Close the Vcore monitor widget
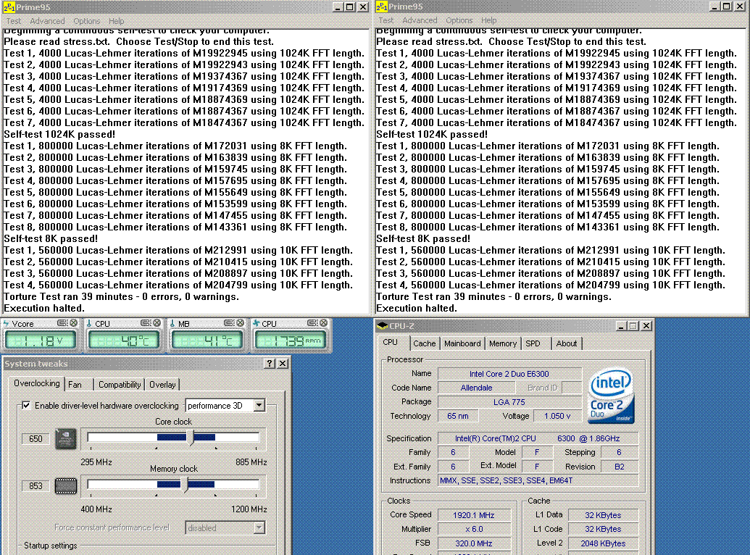The width and height of the screenshot is (750, 555). pyautogui.click(x=73, y=323)
